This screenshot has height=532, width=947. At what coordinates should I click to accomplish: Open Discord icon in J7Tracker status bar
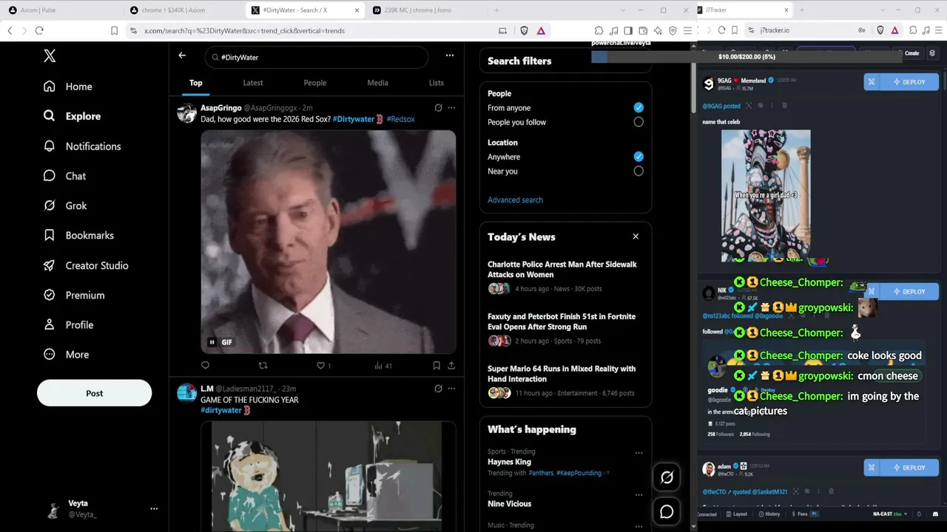pos(935,514)
